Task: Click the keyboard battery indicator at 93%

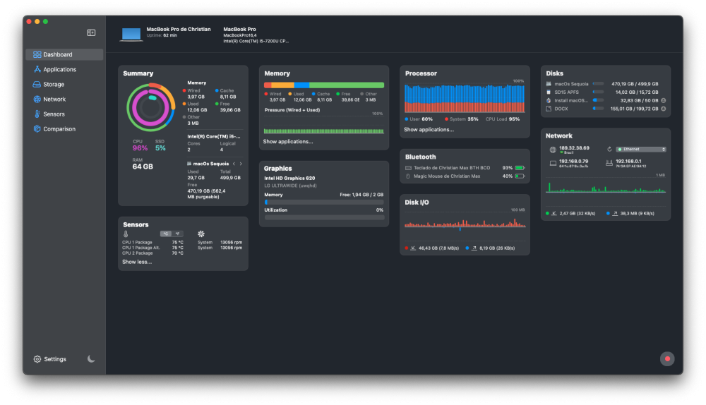Action: [520, 168]
